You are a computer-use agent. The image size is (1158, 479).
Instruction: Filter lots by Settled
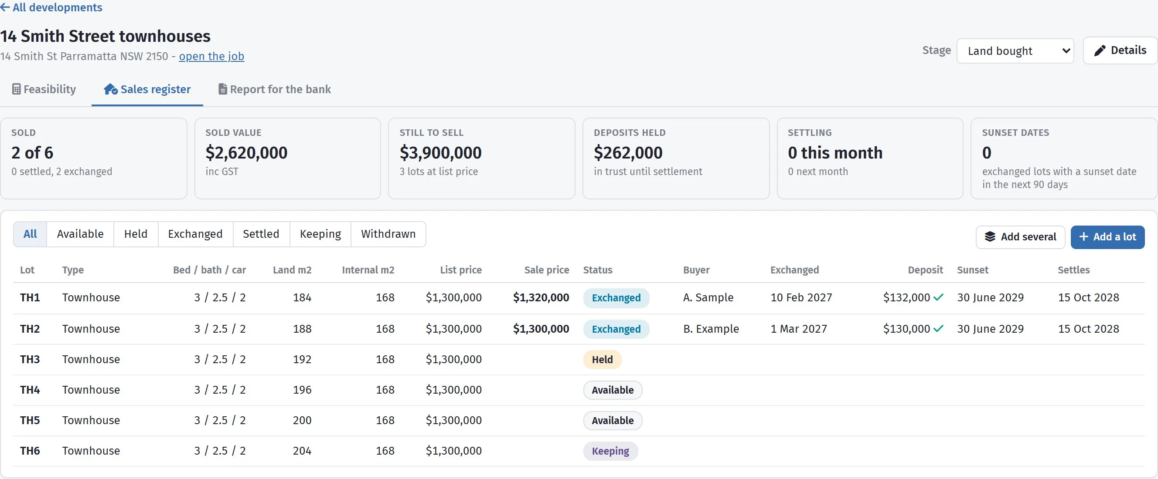click(261, 234)
